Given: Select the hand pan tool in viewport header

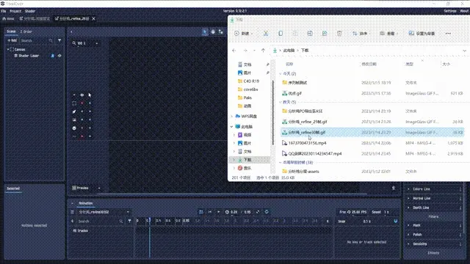Looking at the screenshot, I should pyautogui.click(x=213, y=32).
